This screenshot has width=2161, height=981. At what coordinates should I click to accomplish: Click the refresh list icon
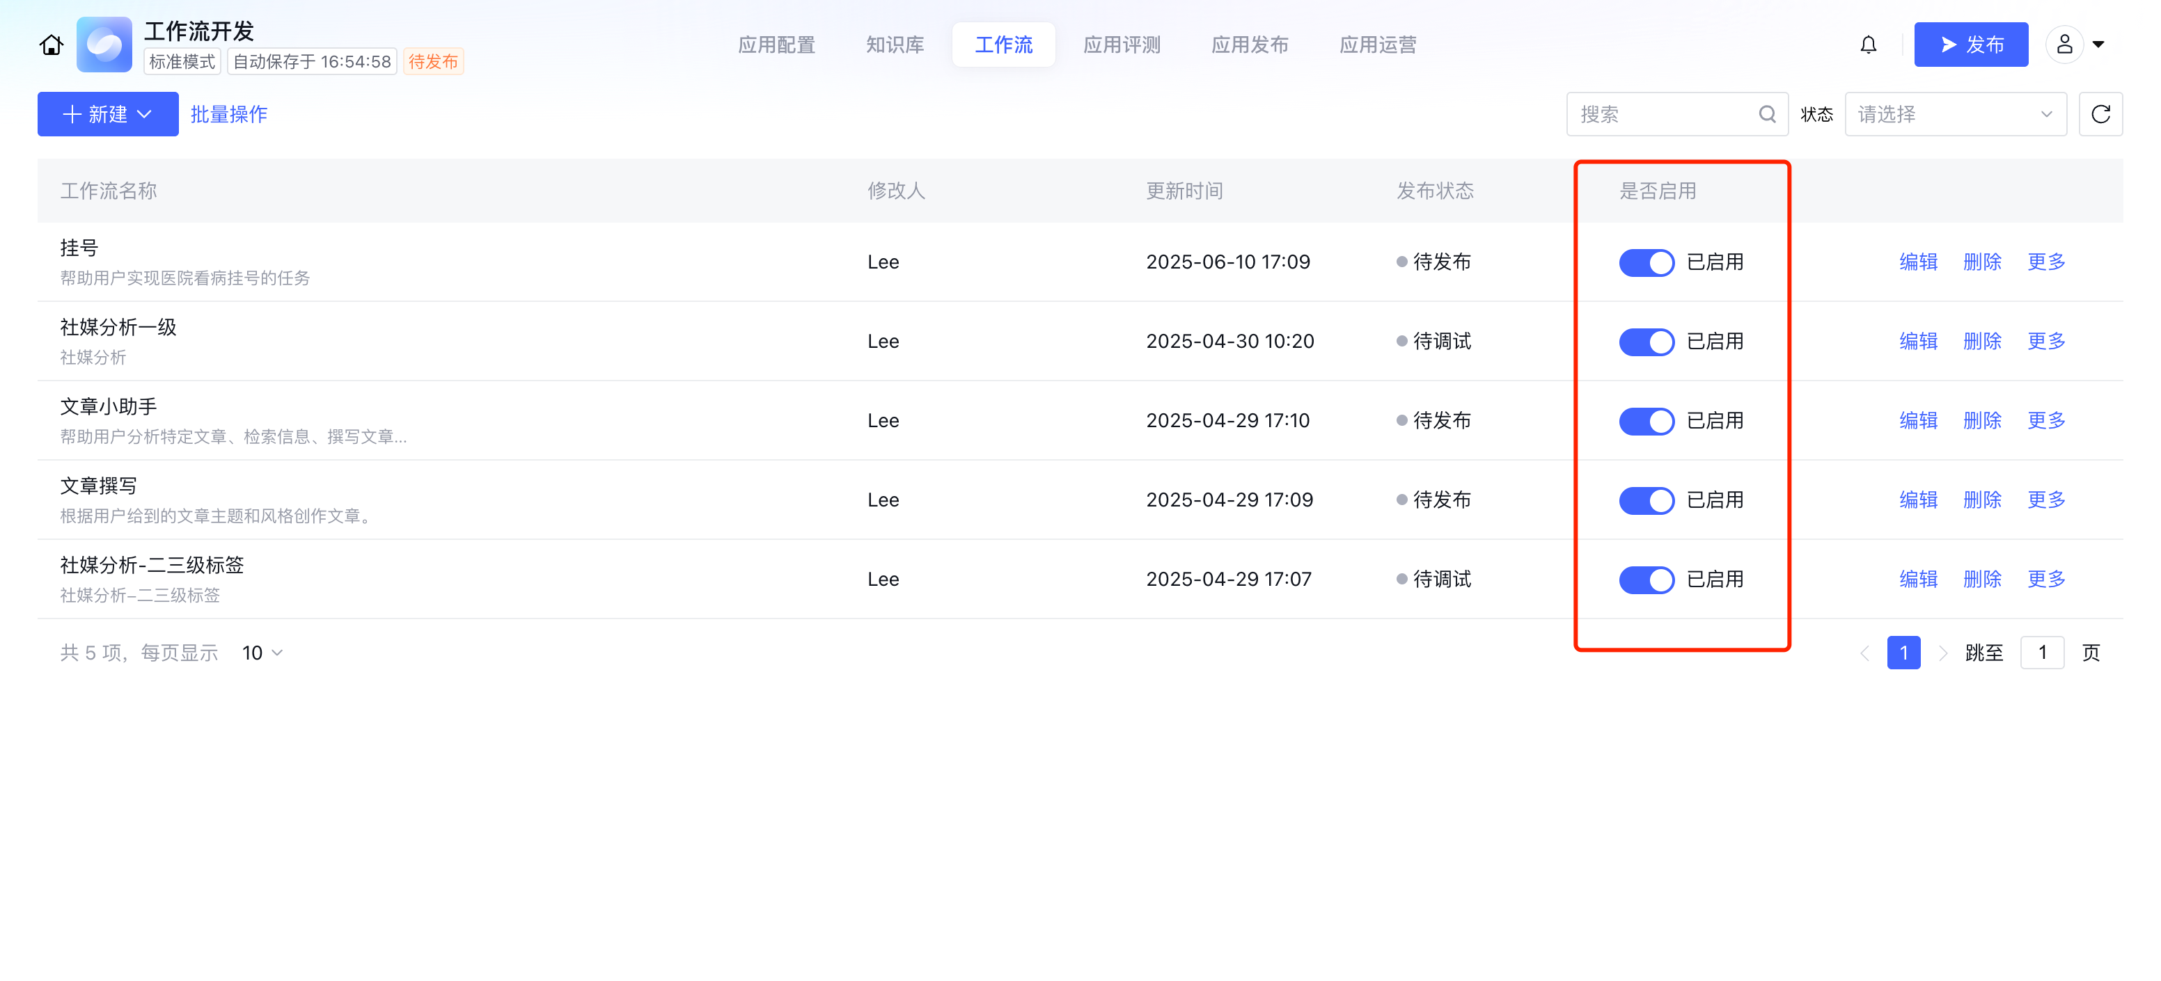coord(2100,114)
